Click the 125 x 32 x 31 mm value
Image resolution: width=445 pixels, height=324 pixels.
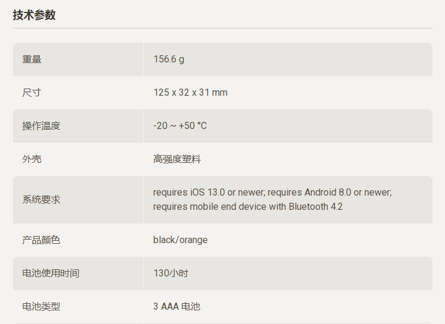coord(190,93)
